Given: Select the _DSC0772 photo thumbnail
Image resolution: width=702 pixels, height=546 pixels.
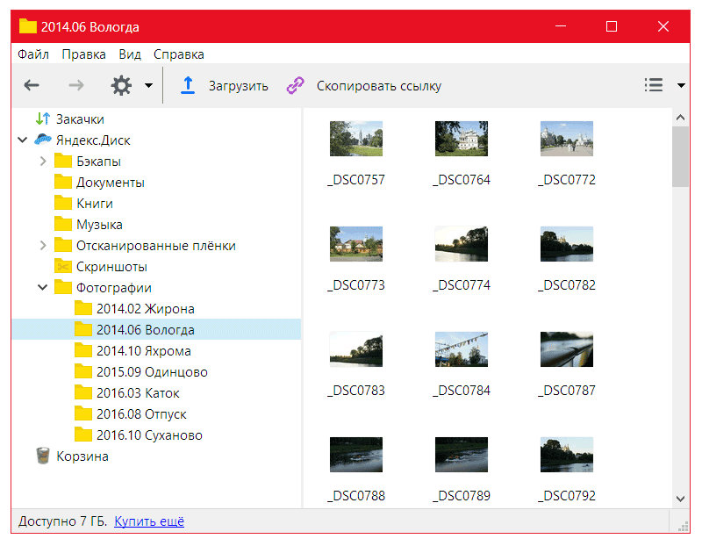Looking at the screenshot, I should 567,139.
